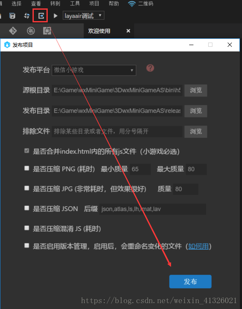
Task: Click the 源根目录 path field
Action: pos(117,90)
